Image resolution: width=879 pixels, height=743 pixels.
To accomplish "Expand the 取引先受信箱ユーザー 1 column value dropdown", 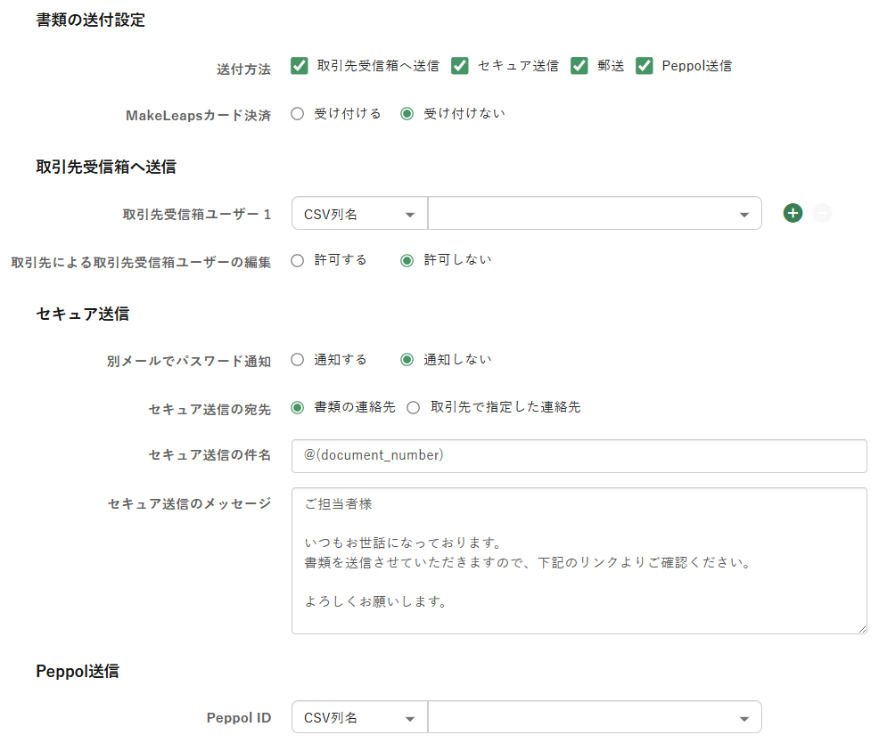I will [595, 214].
